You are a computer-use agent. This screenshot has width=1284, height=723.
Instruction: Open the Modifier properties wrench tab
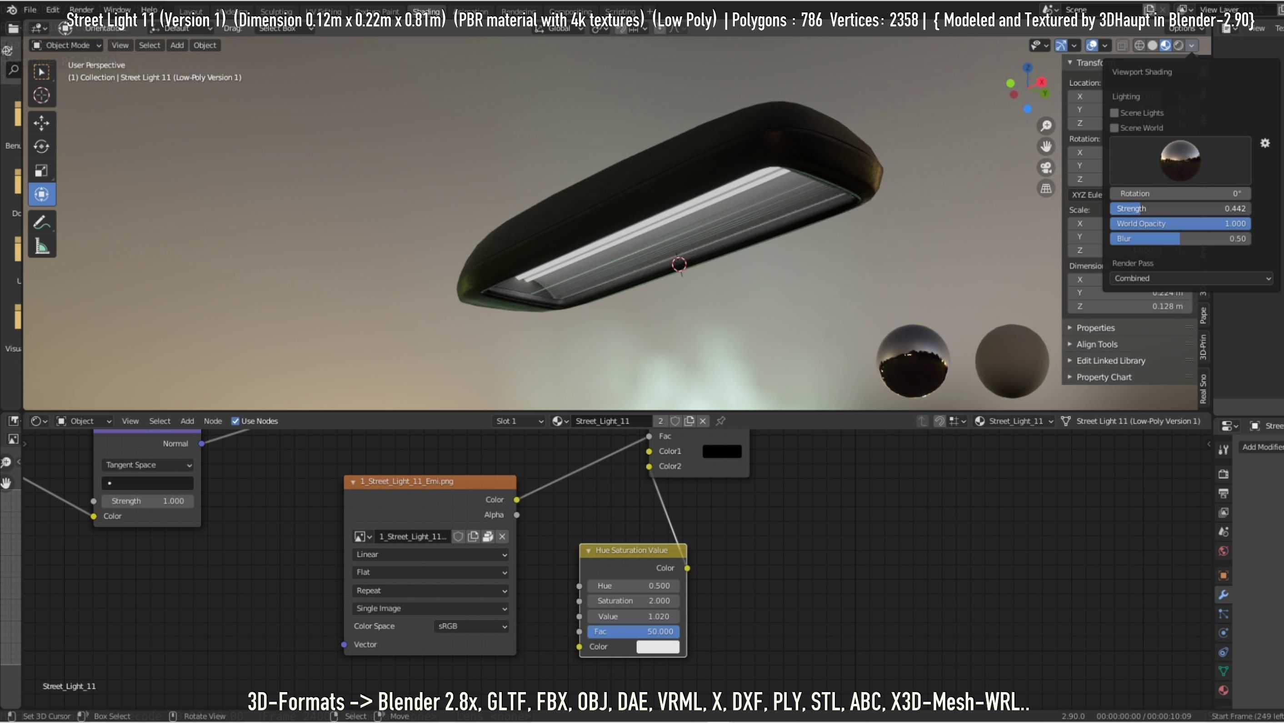(x=1223, y=594)
